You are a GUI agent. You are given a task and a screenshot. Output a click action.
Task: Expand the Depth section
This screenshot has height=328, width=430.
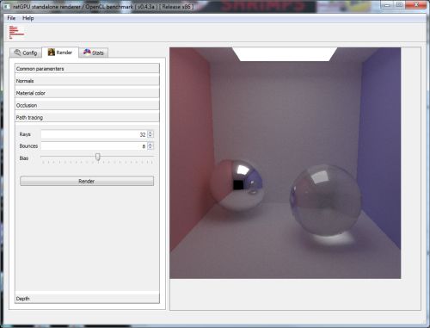point(87,299)
